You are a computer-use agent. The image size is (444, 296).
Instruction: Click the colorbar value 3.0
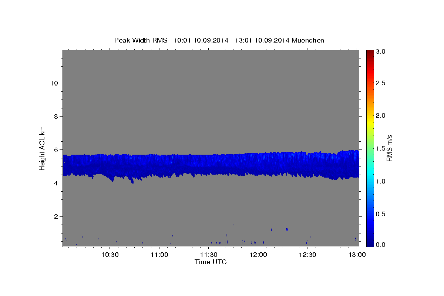click(381, 52)
